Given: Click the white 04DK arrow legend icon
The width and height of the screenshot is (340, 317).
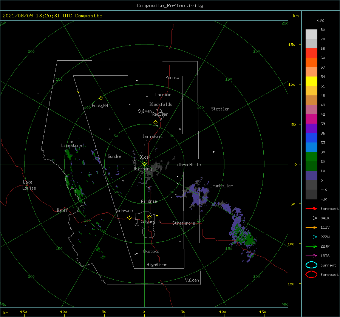Looking at the screenshot, I should click(311, 218).
